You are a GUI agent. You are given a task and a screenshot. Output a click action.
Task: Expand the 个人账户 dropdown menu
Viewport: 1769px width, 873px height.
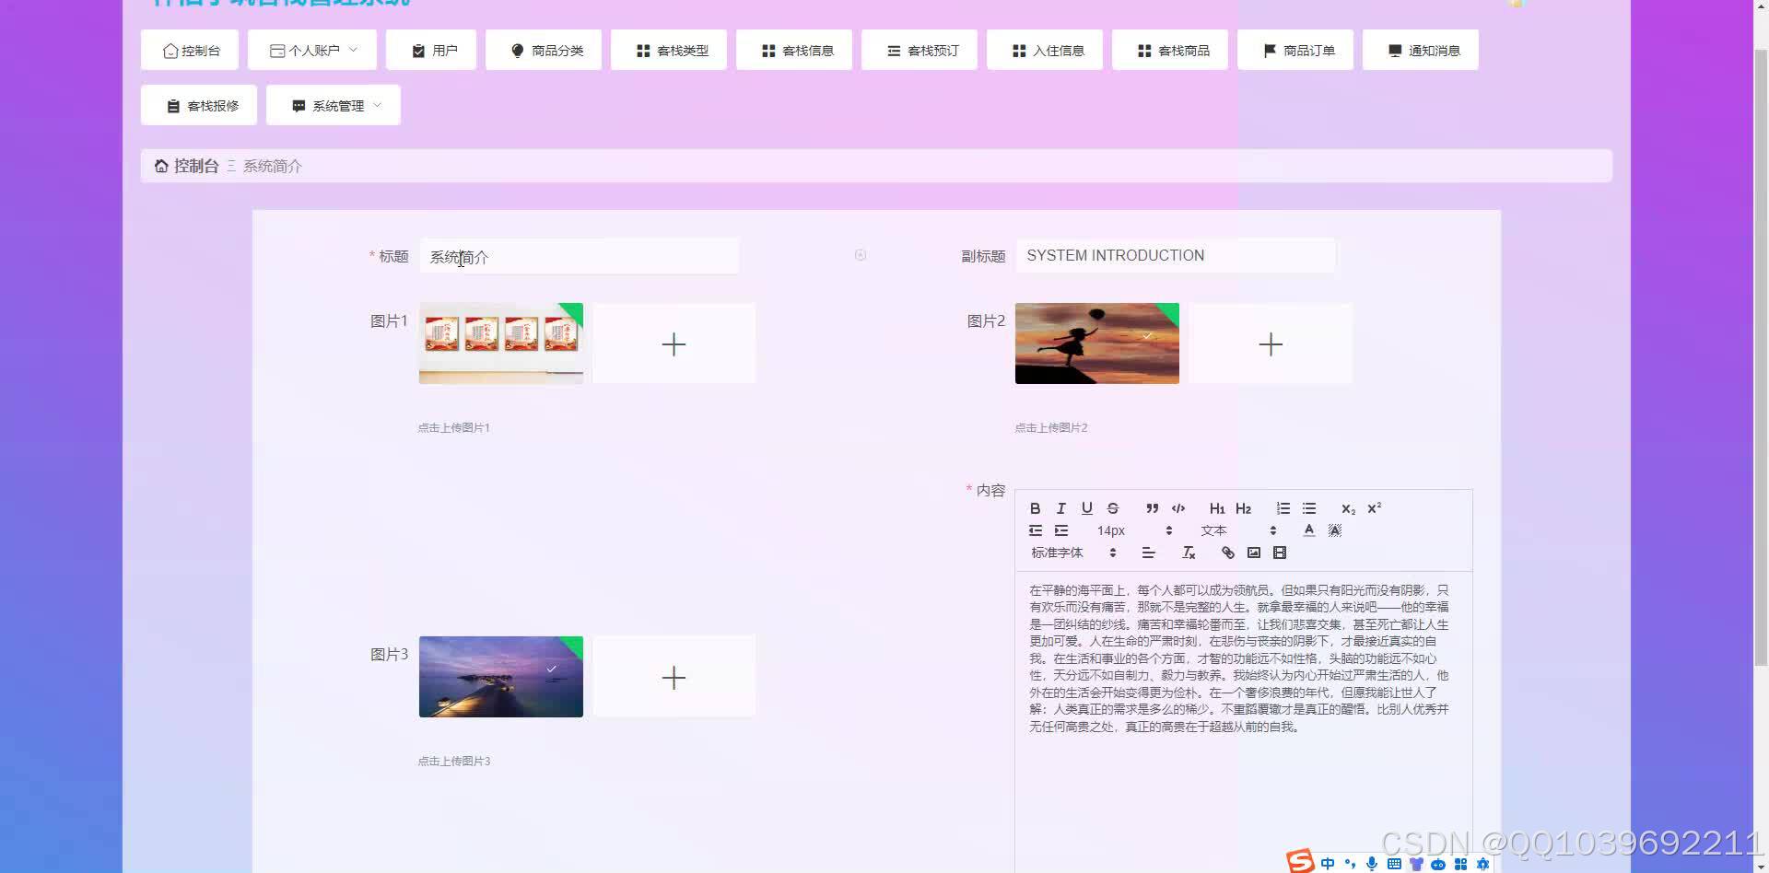tap(312, 50)
